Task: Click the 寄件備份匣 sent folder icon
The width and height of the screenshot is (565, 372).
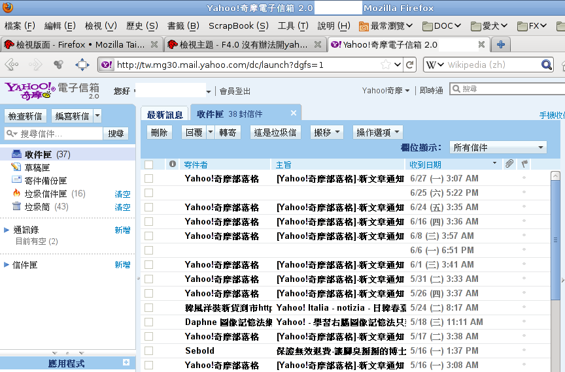Action: 16,181
